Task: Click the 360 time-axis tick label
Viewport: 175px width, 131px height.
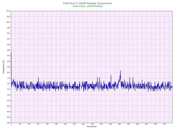Action: (119, 124)
